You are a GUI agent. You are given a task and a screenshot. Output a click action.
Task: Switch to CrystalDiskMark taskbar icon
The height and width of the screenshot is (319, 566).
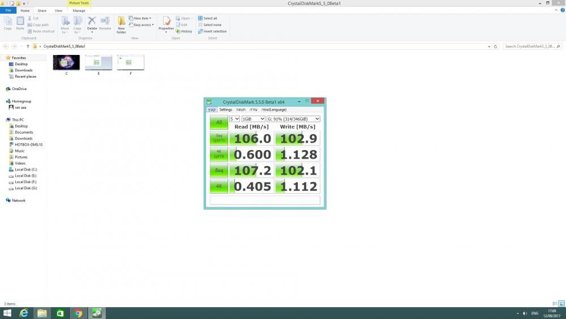(96, 313)
